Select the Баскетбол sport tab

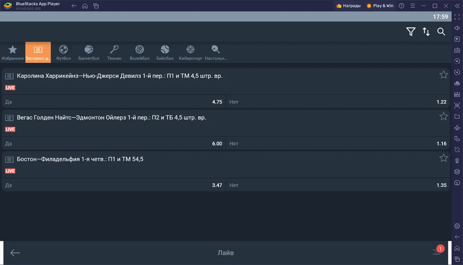(x=89, y=53)
